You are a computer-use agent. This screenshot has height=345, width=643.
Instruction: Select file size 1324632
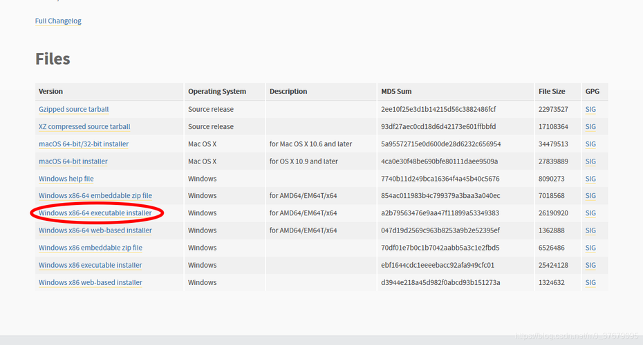(x=552, y=282)
